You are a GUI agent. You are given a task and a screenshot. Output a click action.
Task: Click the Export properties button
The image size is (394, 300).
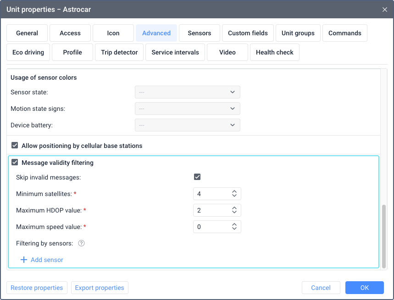pyautogui.click(x=100, y=288)
